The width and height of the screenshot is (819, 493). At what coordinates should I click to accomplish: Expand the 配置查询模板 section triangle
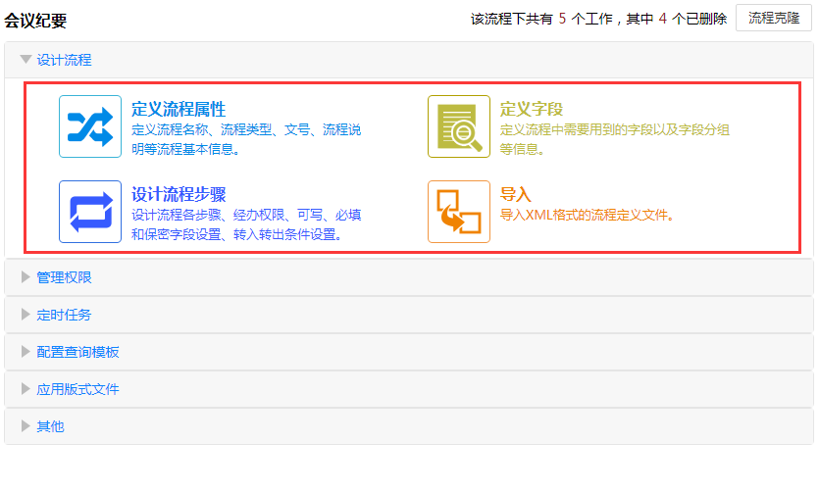[26, 352]
